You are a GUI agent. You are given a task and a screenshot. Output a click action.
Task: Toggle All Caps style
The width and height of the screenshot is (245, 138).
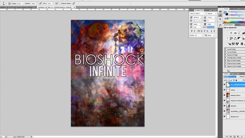(199, 31)
